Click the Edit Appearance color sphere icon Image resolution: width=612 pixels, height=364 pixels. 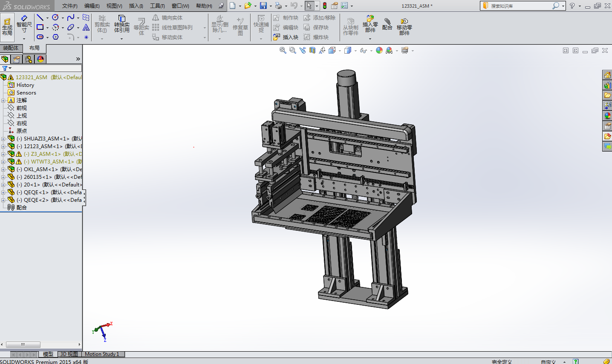pyautogui.click(x=379, y=50)
